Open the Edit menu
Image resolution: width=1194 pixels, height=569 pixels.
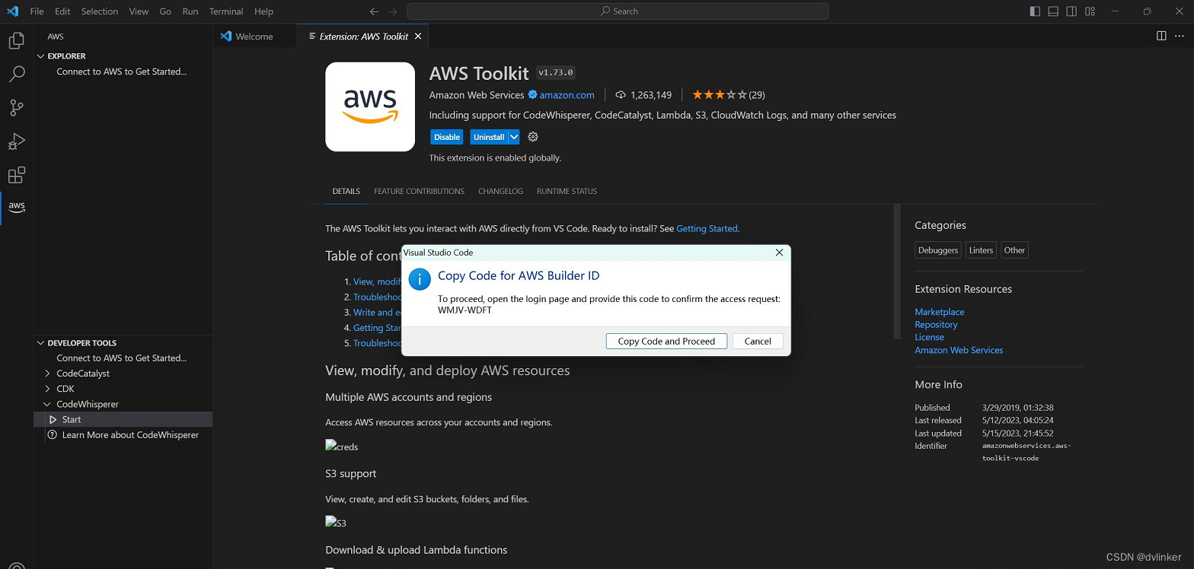pos(62,11)
